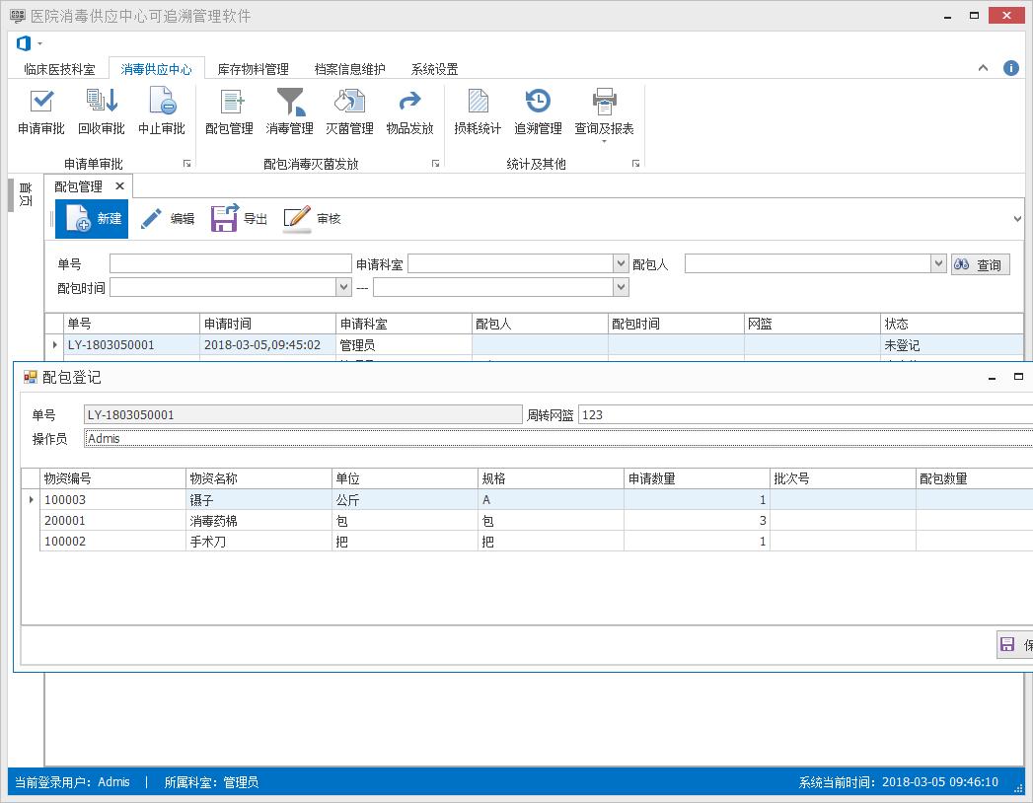Switch to the 库存物料管理 ribbon tab
Image resolution: width=1033 pixels, height=803 pixels.
(254, 69)
